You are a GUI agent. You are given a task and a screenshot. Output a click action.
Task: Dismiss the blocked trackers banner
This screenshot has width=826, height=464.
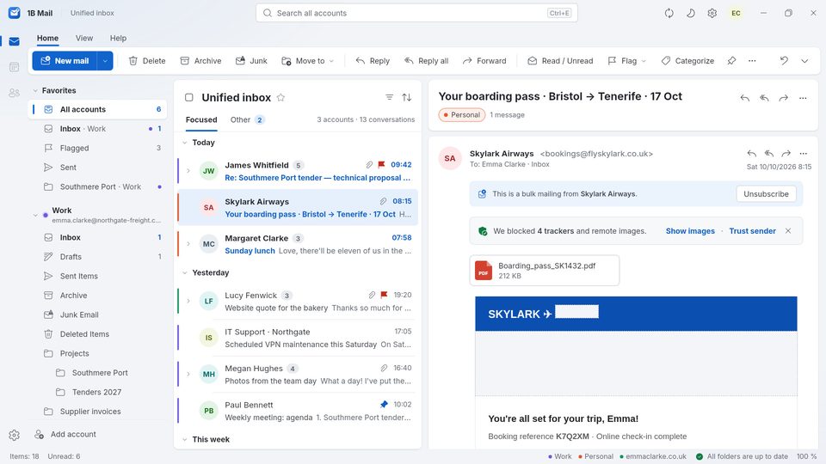(788, 231)
